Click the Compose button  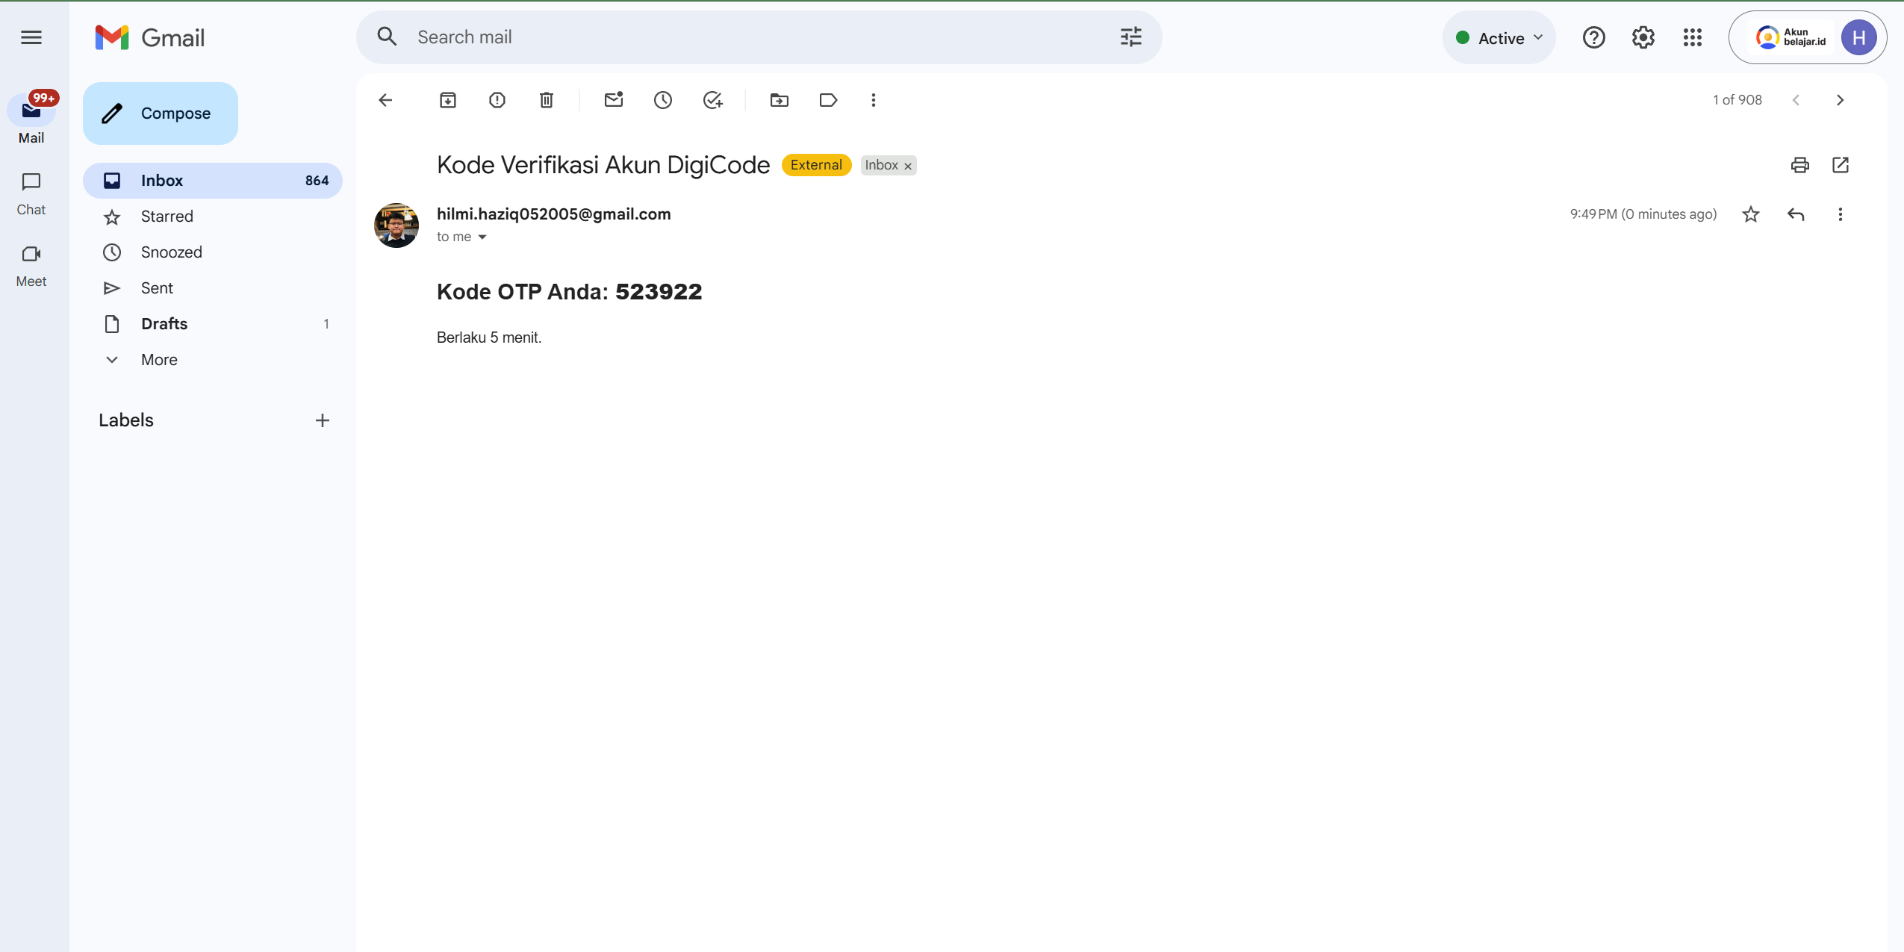pyautogui.click(x=161, y=113)
